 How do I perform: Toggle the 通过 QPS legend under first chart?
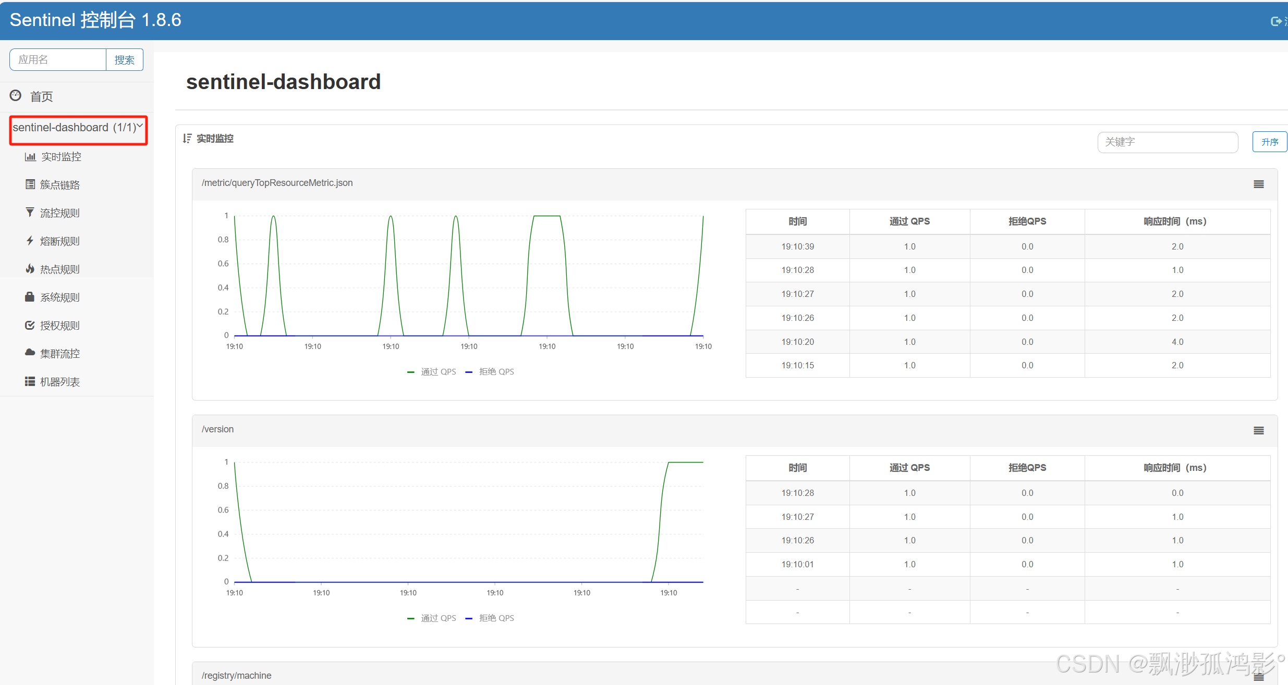[x=432, y=371]
